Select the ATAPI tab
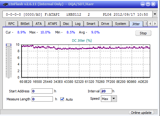This screenshot has width=160, height=116. coord(52,24)
